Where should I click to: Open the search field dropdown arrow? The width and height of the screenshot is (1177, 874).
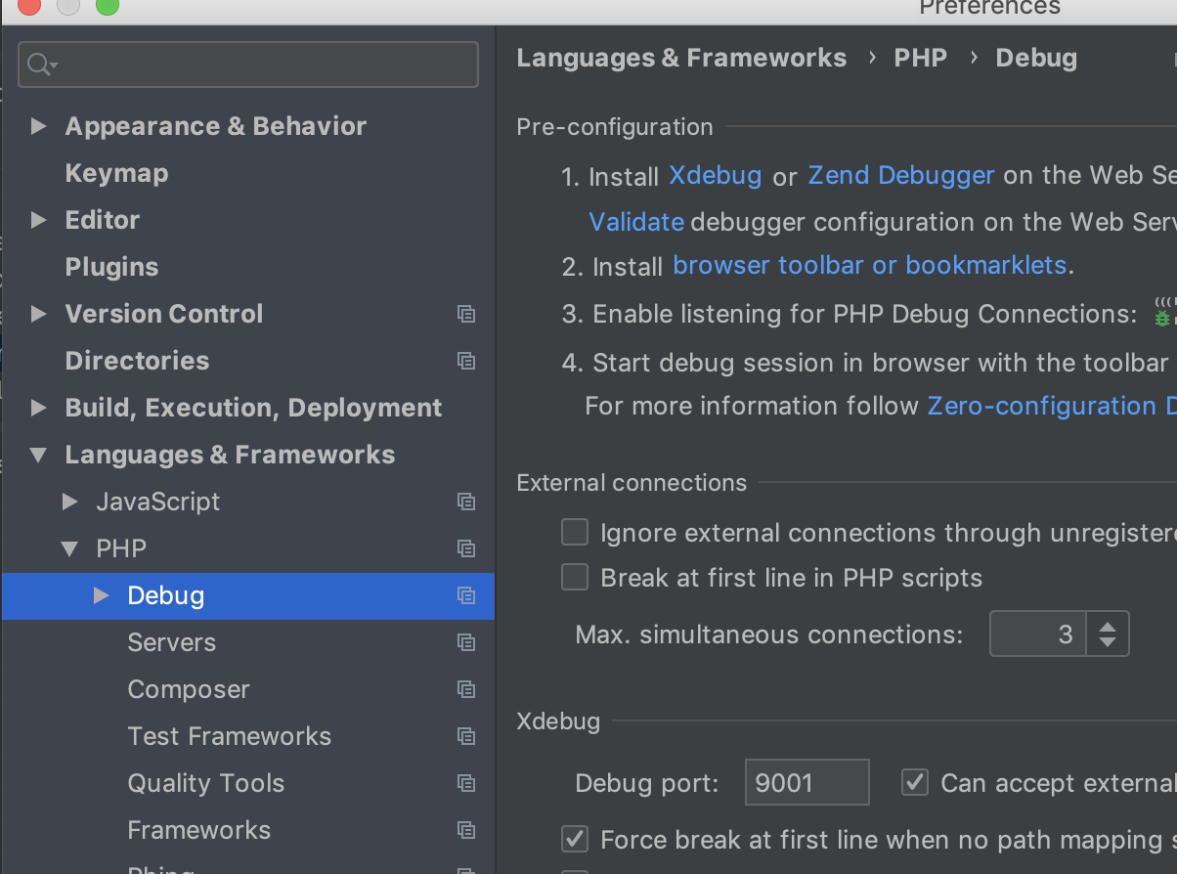[54, 66]
